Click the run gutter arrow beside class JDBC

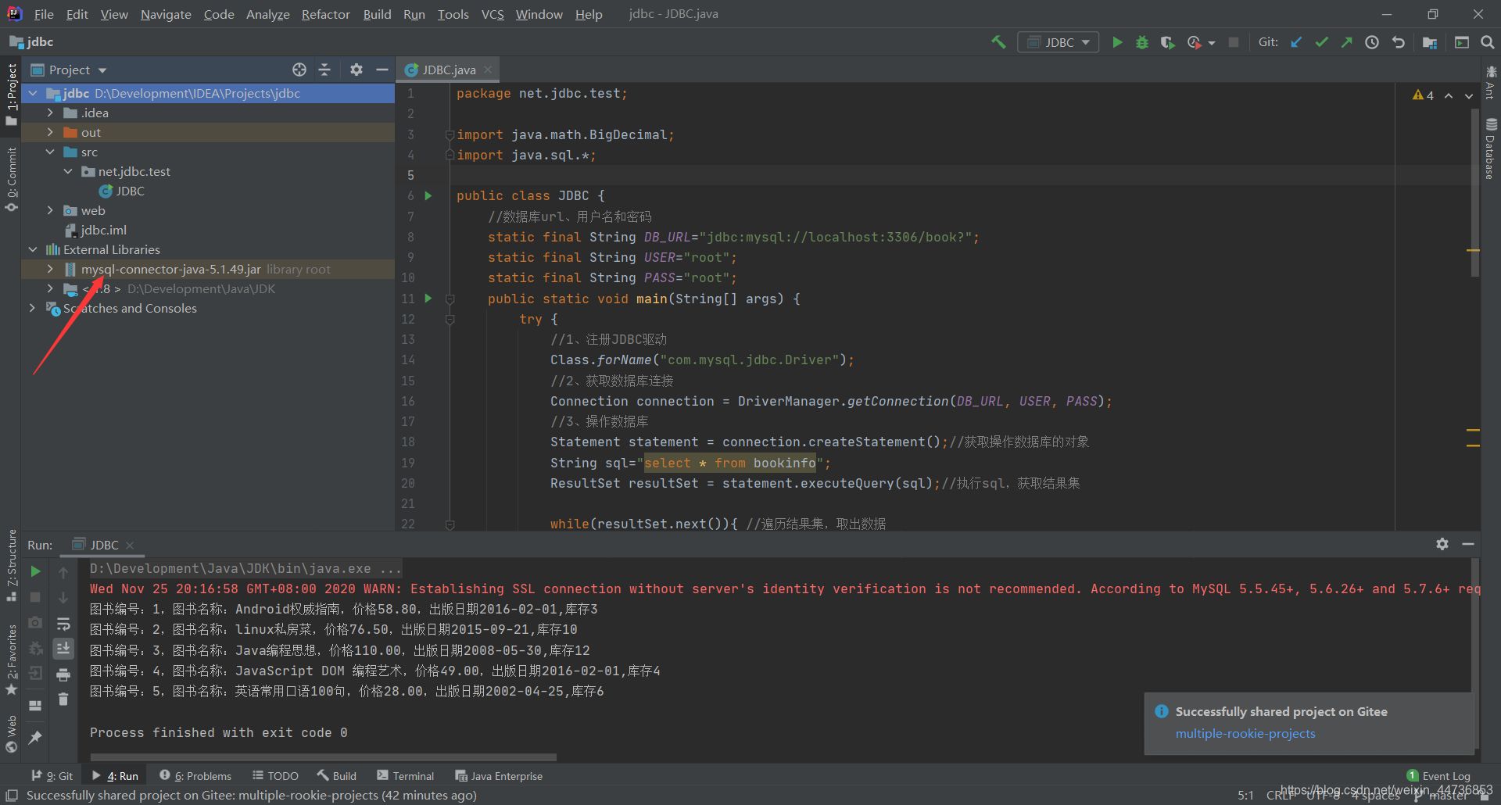point(428,195)
